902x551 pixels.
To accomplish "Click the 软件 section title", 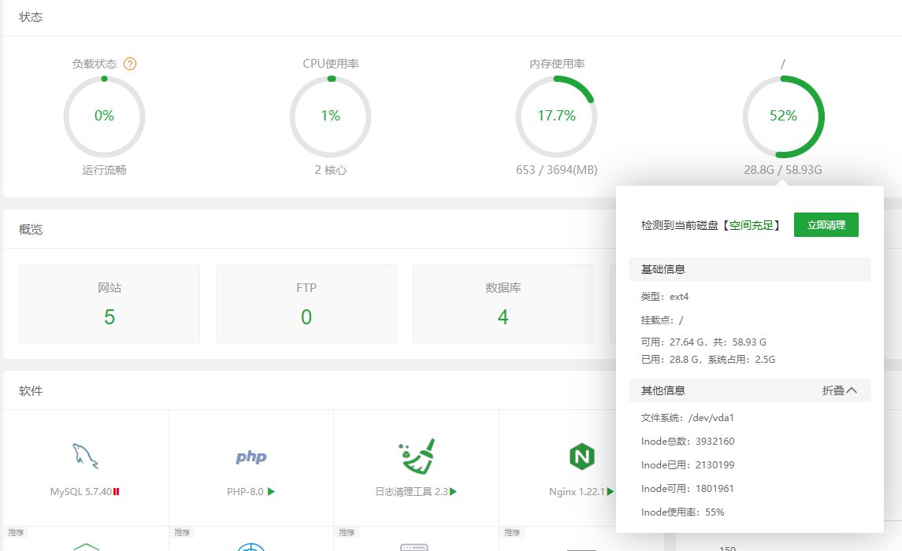I will (x=31, y=391).
